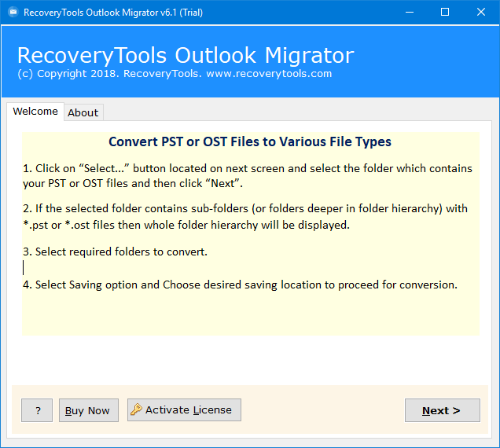Select the Welcome tab

35,112
